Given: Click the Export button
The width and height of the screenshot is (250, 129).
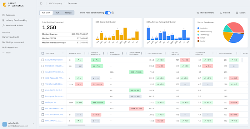Looking at the screenshot, I should [241, 13].
